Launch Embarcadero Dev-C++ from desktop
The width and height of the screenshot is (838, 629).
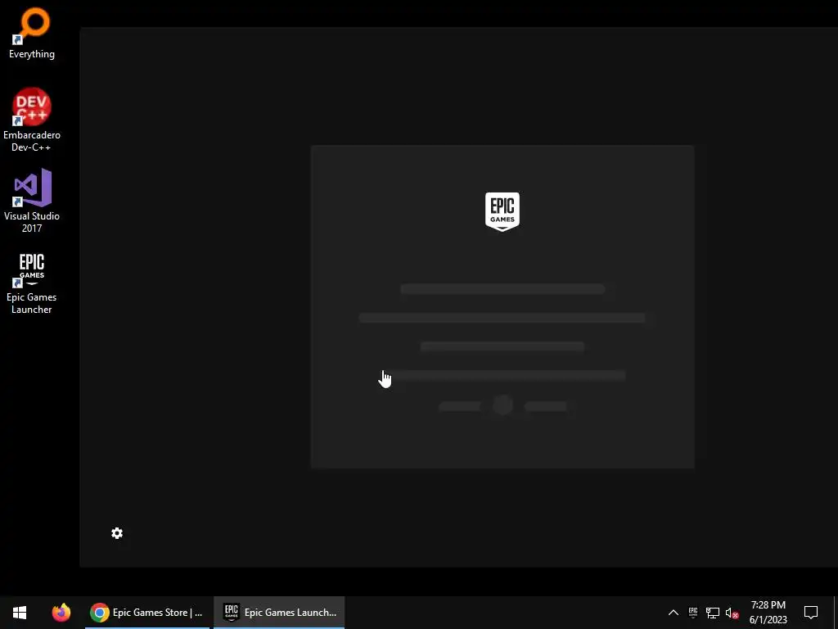[32, 120]
